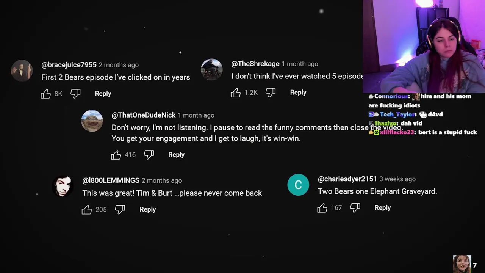Open the @bracejuice7955 username link
This screenshot has width=485, height=273.
coord(69,65)
